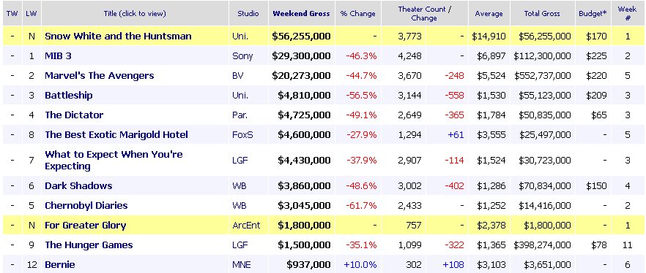
Task: Sort table by Studio column header
Action: (248, 14)
